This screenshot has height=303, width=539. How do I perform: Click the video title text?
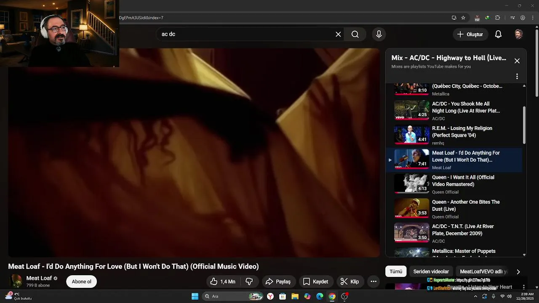click(133, 266)
